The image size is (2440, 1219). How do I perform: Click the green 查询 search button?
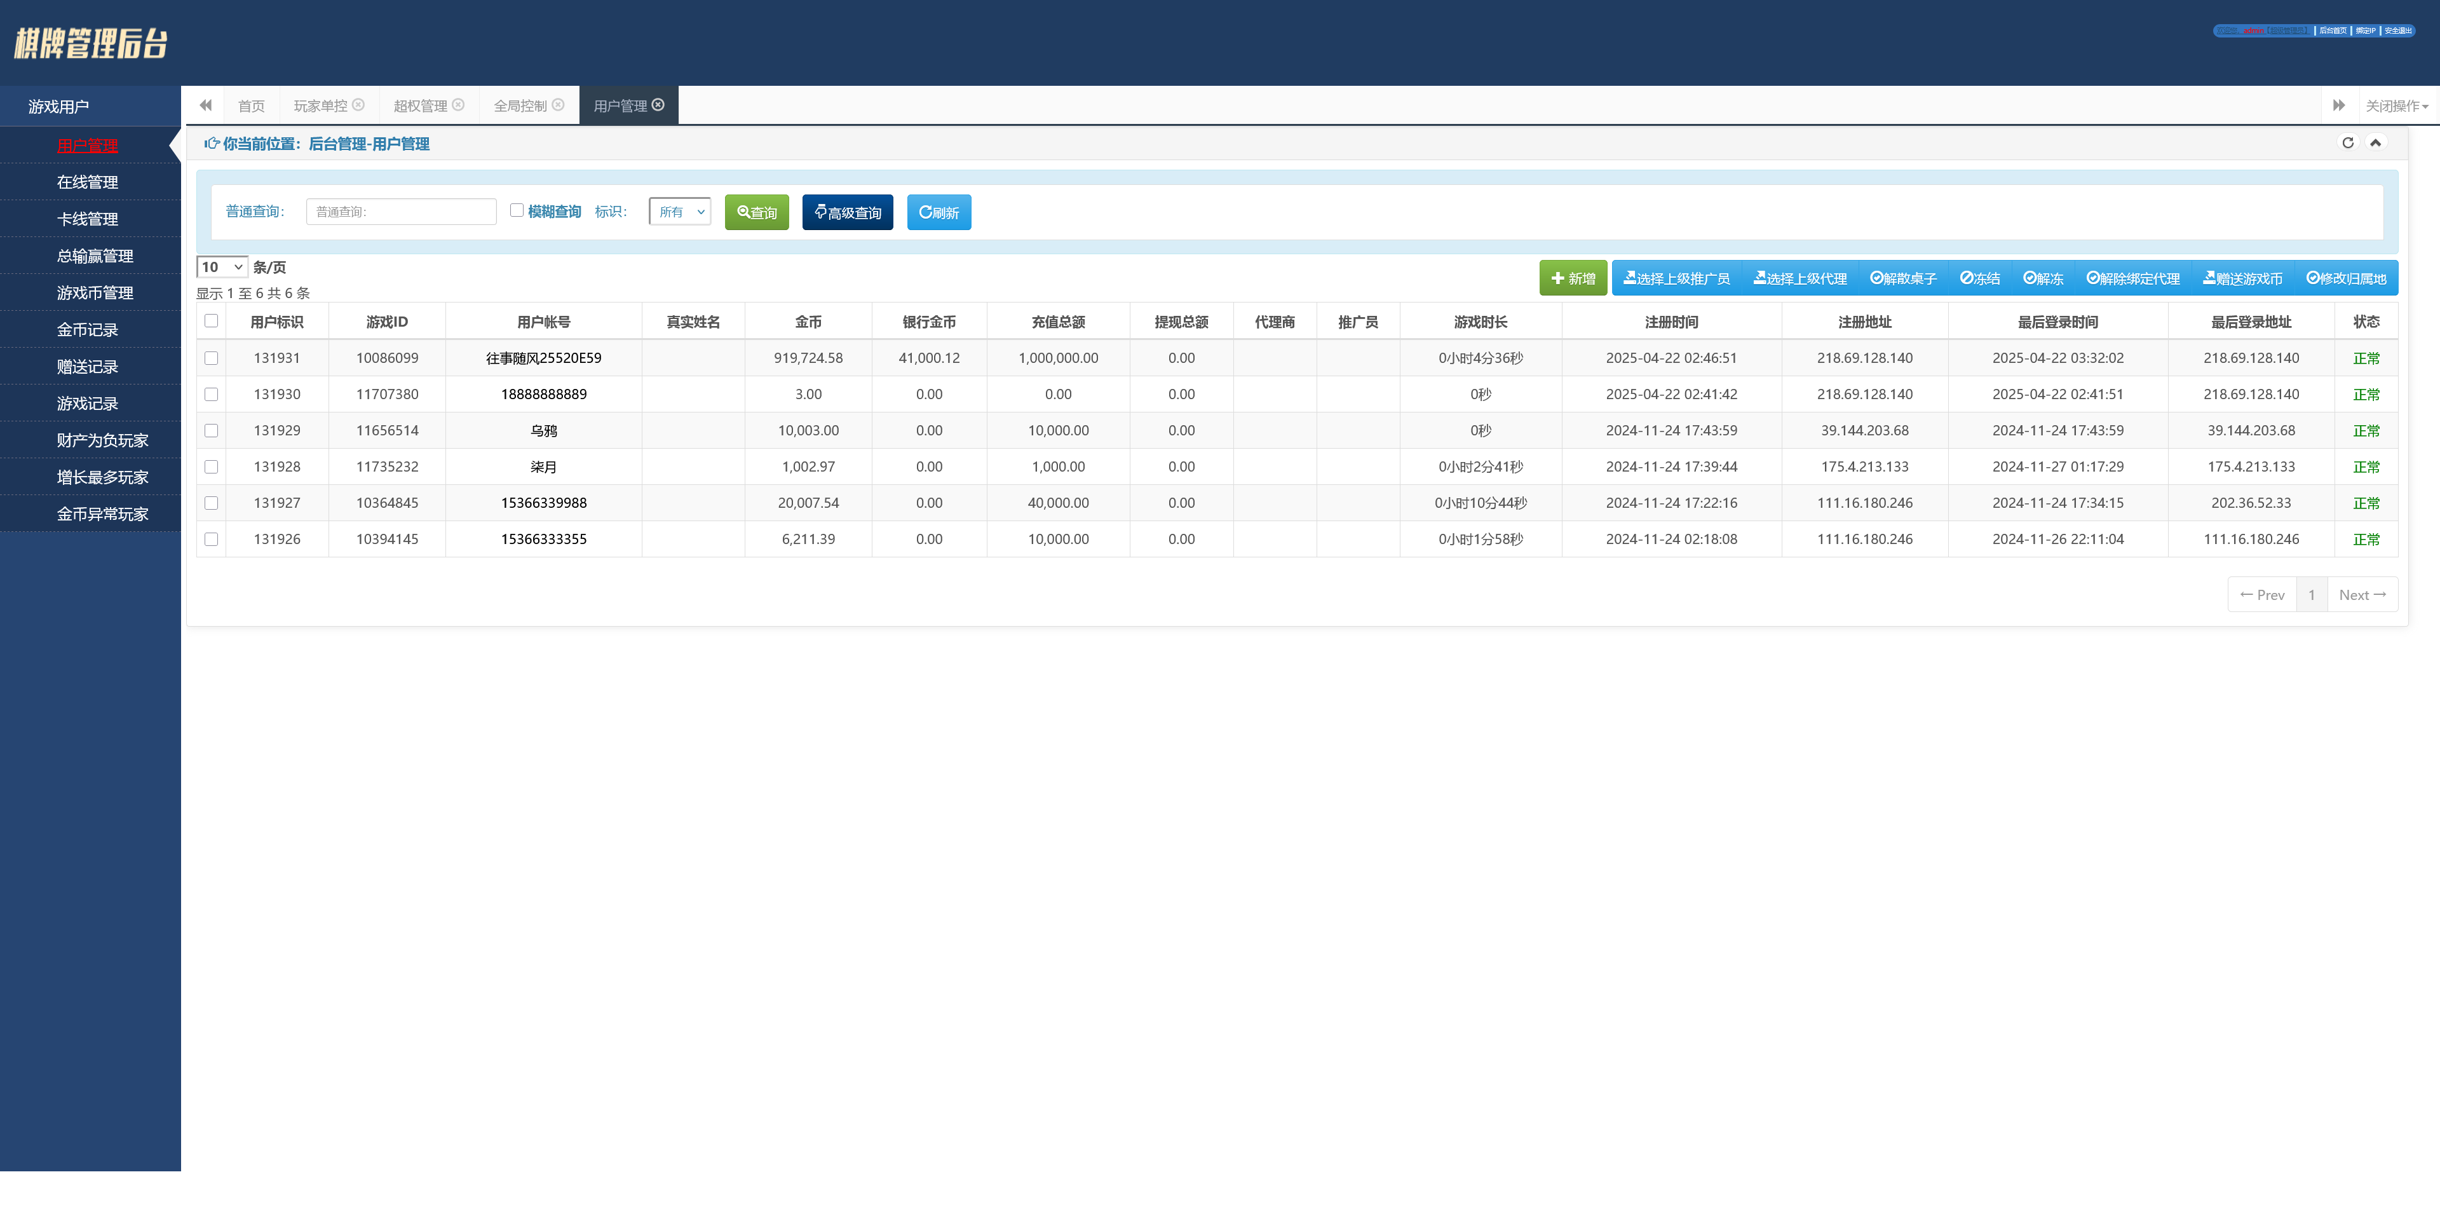(x=756, y=212)
